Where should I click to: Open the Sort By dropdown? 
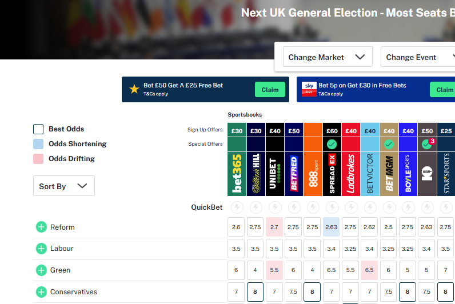point(64,186)
